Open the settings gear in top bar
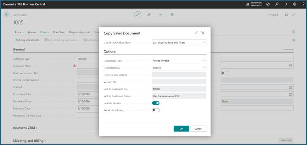This screenshot has width=307, height=145. [x=295, y=4]
